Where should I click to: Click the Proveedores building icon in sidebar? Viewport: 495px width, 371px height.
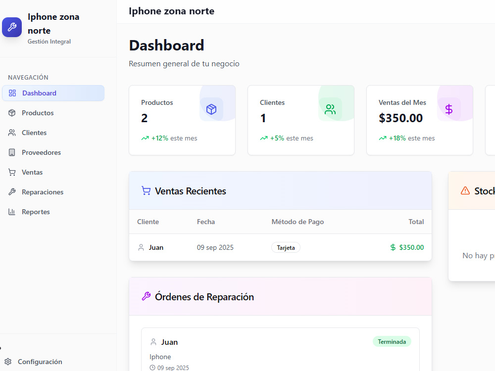coord(12,152)
